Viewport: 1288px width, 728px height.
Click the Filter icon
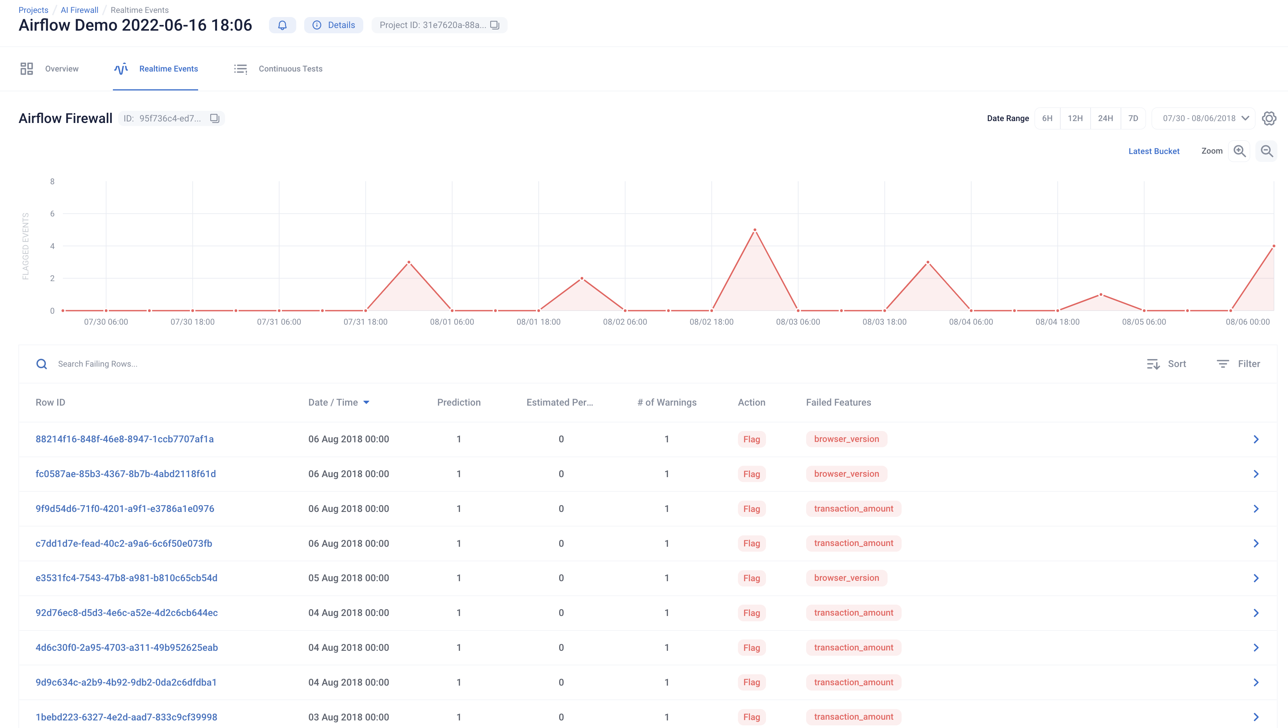(x=1223, y=364)
